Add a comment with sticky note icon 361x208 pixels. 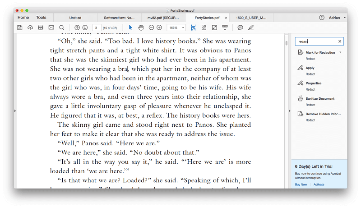pos(240,28)
